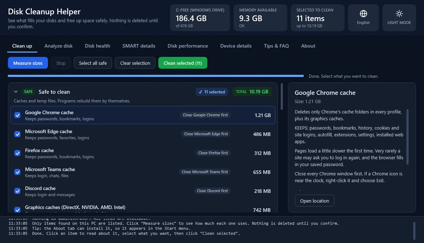The image size is (424, 243).
Task: Click Select all safe
Action: [93, 63]
